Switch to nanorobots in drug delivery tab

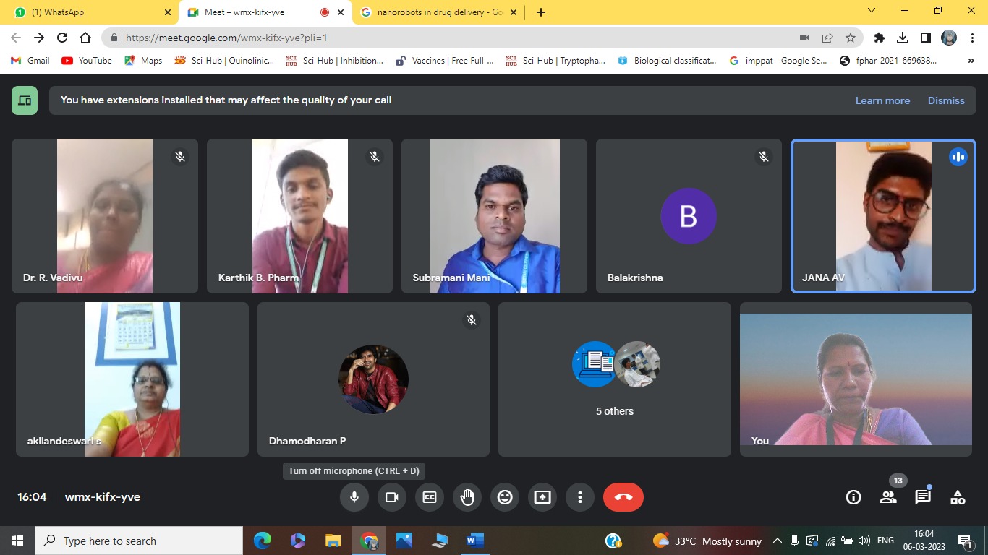click(x=439, y=12)
